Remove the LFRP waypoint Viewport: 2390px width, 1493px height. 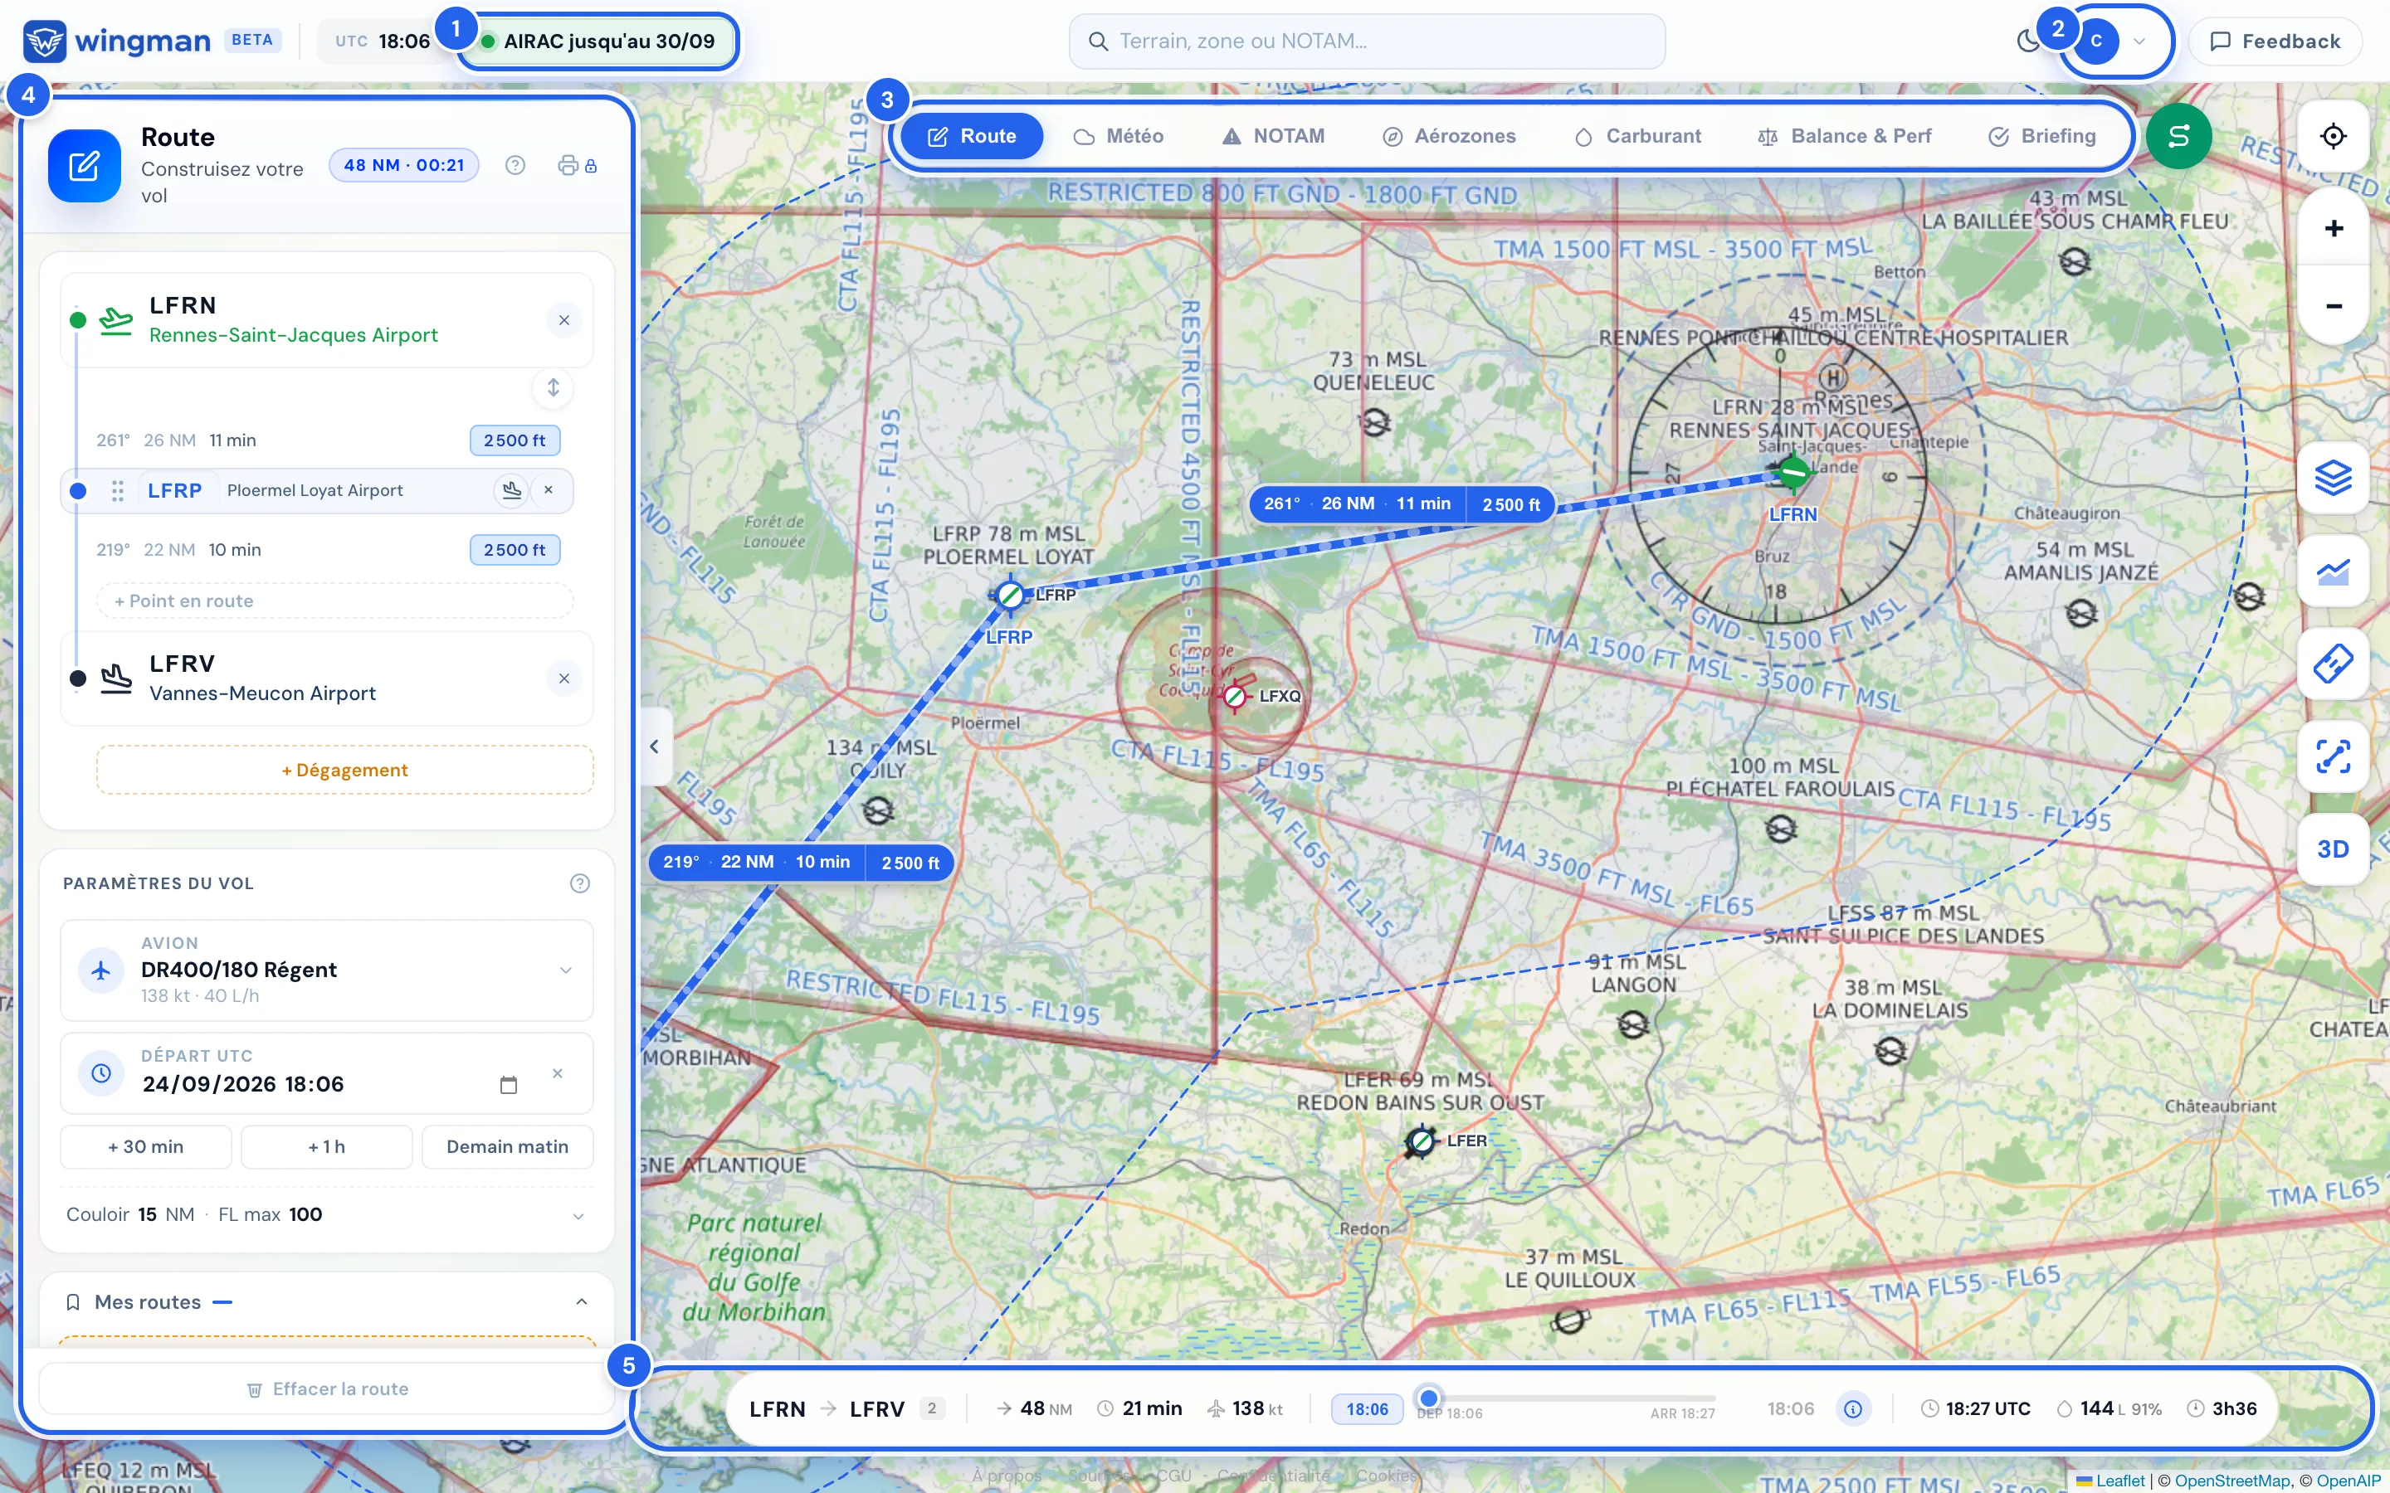coord(548,489)
